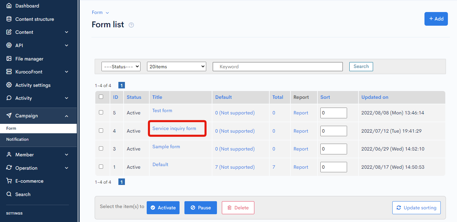457x222 pixels.
Task: Click the 7 (Not supported) link
Action: pyautogui.click(x=235, y=167)
